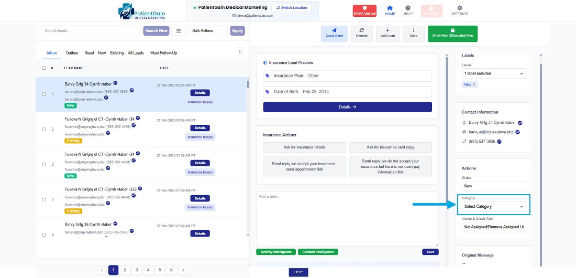This screenshot has height=278, width=576.
Task: Click Insurance Inquiry tag in lead row 2
Action: click(200, 137)
